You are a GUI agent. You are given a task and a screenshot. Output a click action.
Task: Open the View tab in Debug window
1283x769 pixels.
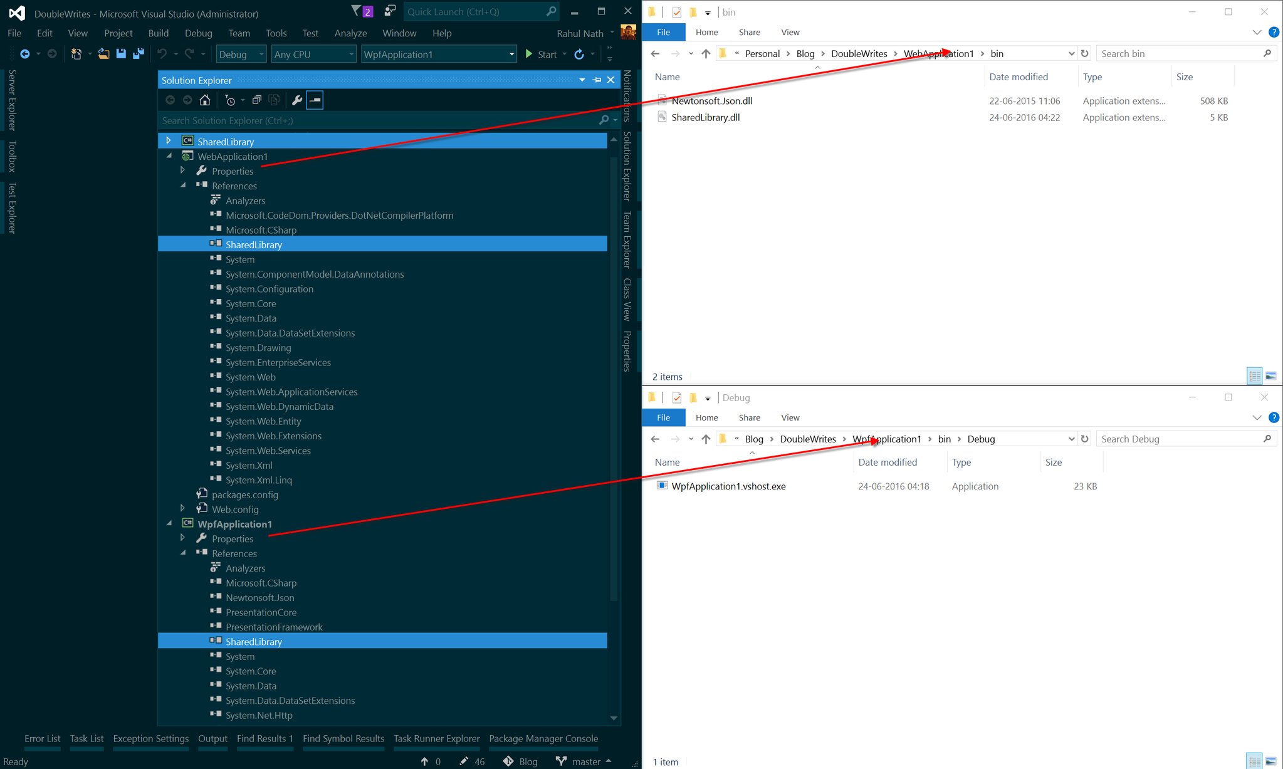[x=790, y=417]
